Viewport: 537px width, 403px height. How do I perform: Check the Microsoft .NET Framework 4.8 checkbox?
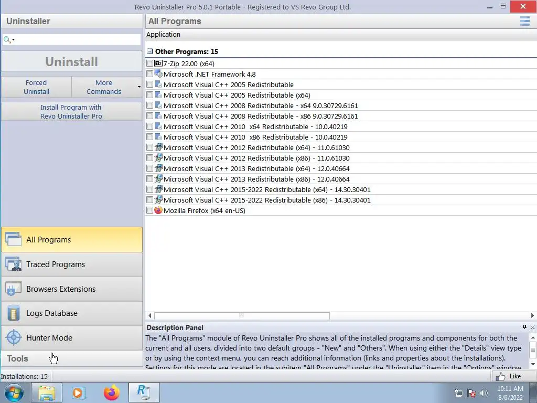(149, 73)
